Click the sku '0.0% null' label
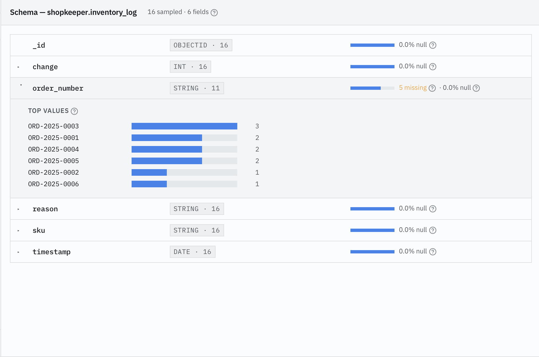539x357 pixels. (413, 230)
